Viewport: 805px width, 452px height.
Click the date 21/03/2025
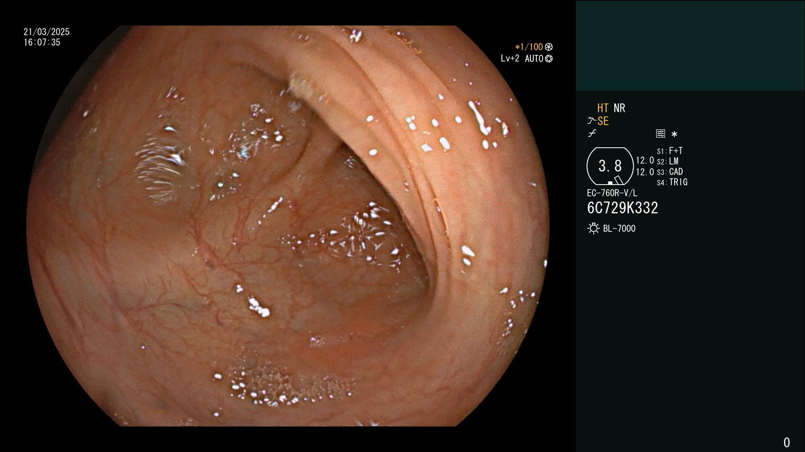coord(47,32)
